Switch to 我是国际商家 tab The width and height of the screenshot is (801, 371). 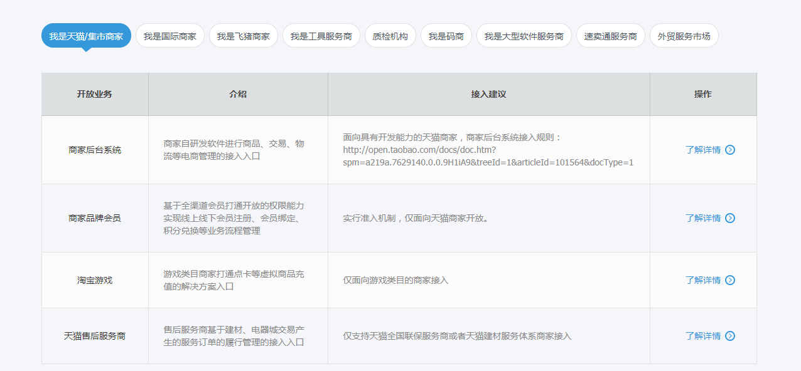pyautogui.click(x=170, y=36)
